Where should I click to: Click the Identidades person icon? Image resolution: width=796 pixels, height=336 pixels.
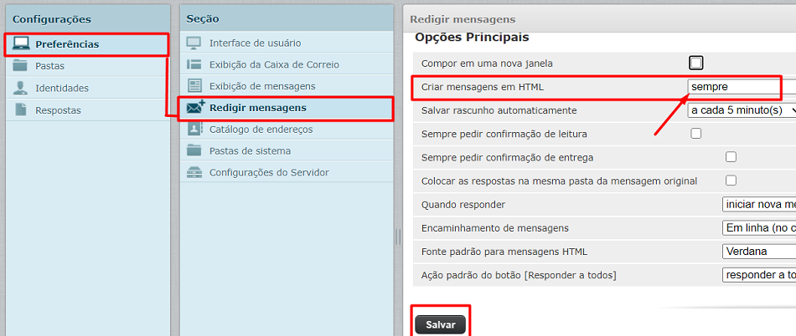[x=21, y=88]
